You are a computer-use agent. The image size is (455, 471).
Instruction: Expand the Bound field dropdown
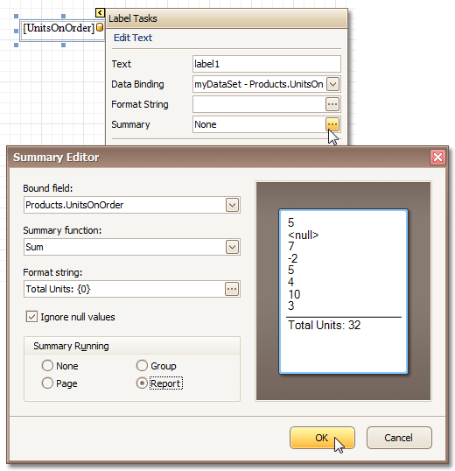click(x=232, y=205)
